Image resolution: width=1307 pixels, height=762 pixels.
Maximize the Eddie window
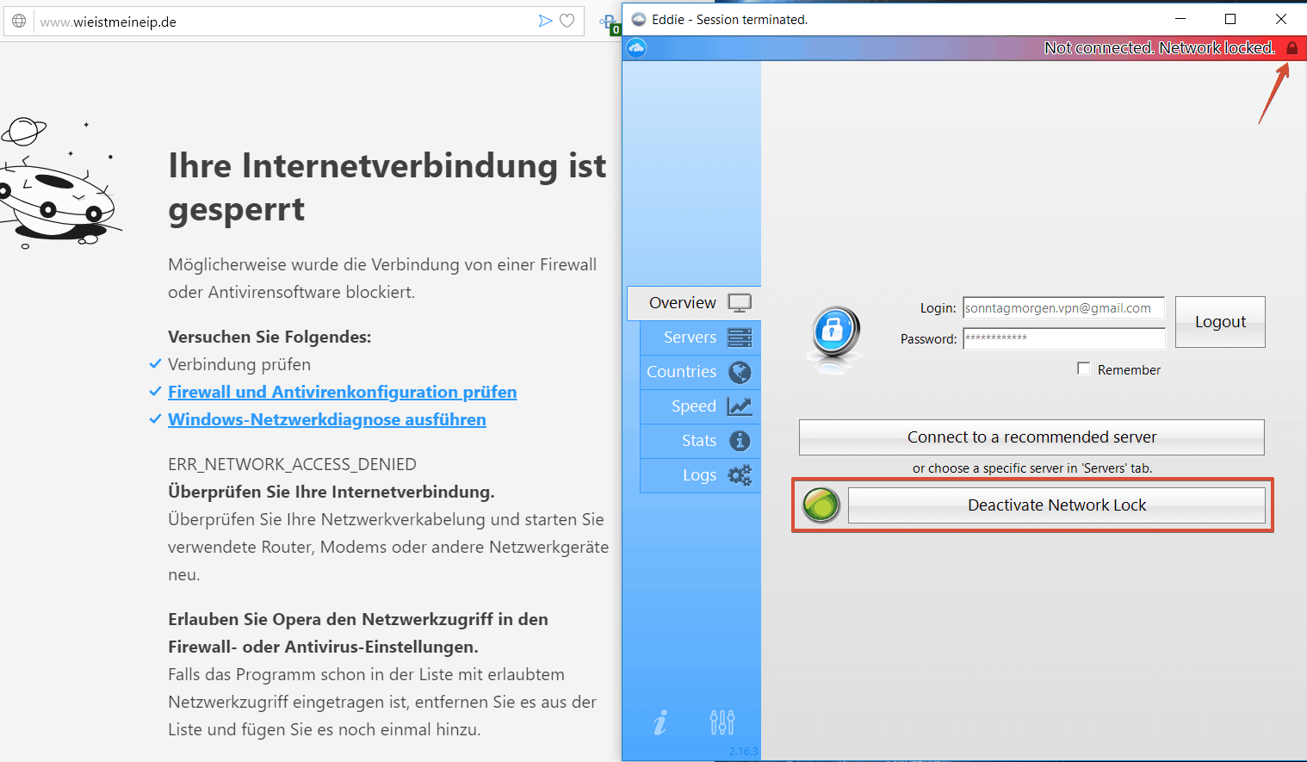pyautogui.click(x=1230, y=19)
